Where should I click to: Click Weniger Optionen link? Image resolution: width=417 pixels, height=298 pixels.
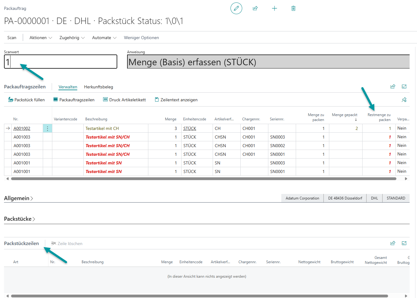(141, 38)
